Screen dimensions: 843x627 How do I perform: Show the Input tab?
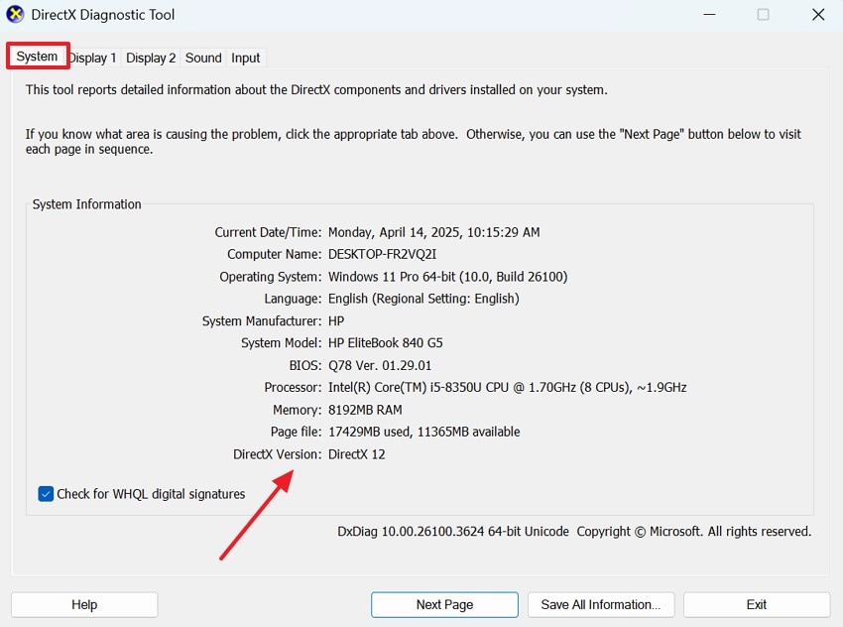click(x=246, y=59)
